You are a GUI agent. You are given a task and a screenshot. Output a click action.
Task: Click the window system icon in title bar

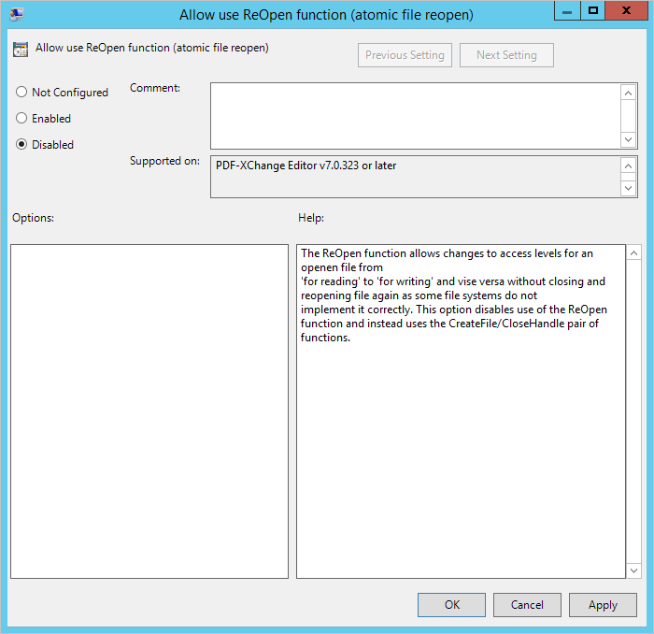[17, 15]
